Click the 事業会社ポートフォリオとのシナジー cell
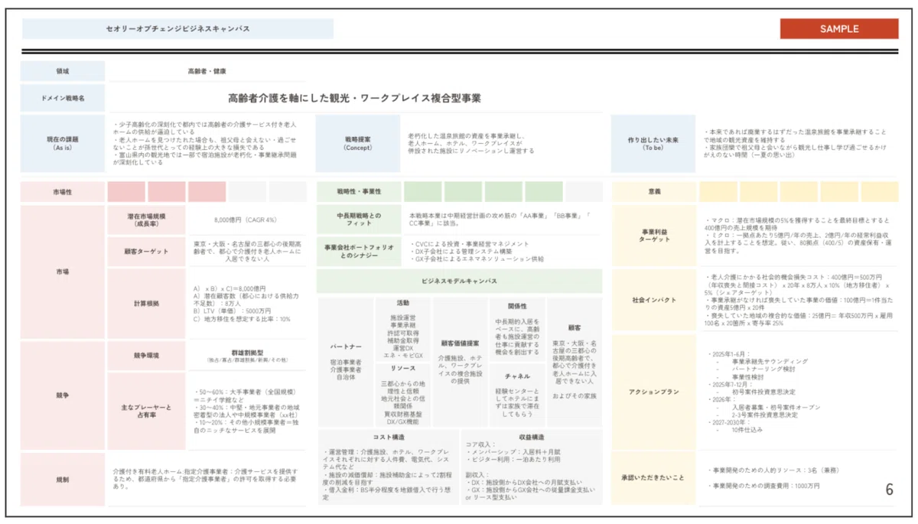 (358, 252)
